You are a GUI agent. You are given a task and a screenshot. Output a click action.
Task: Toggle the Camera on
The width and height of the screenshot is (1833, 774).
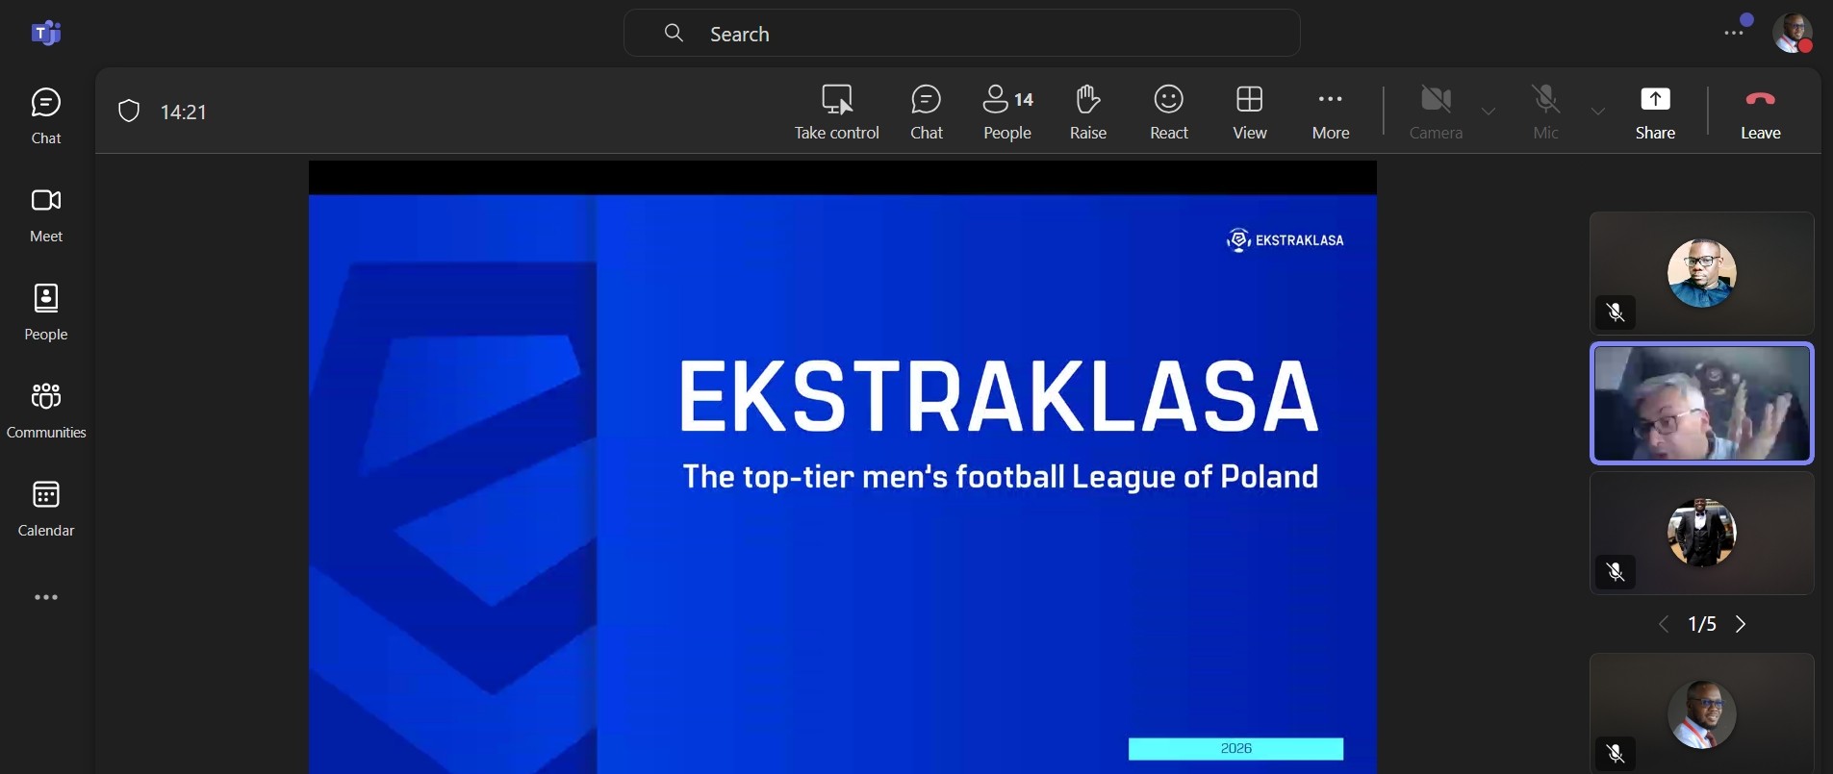1435,112
